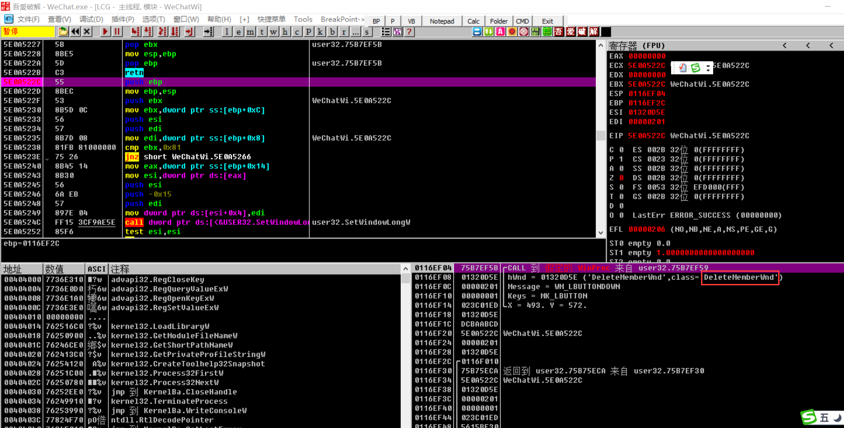Click the last left chevron in register header
The image size is (844, 428).
831,45
